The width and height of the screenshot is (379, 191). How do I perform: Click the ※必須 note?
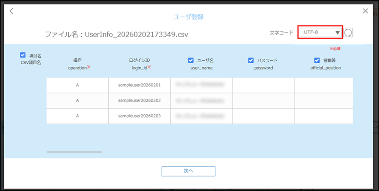[335, 49]
